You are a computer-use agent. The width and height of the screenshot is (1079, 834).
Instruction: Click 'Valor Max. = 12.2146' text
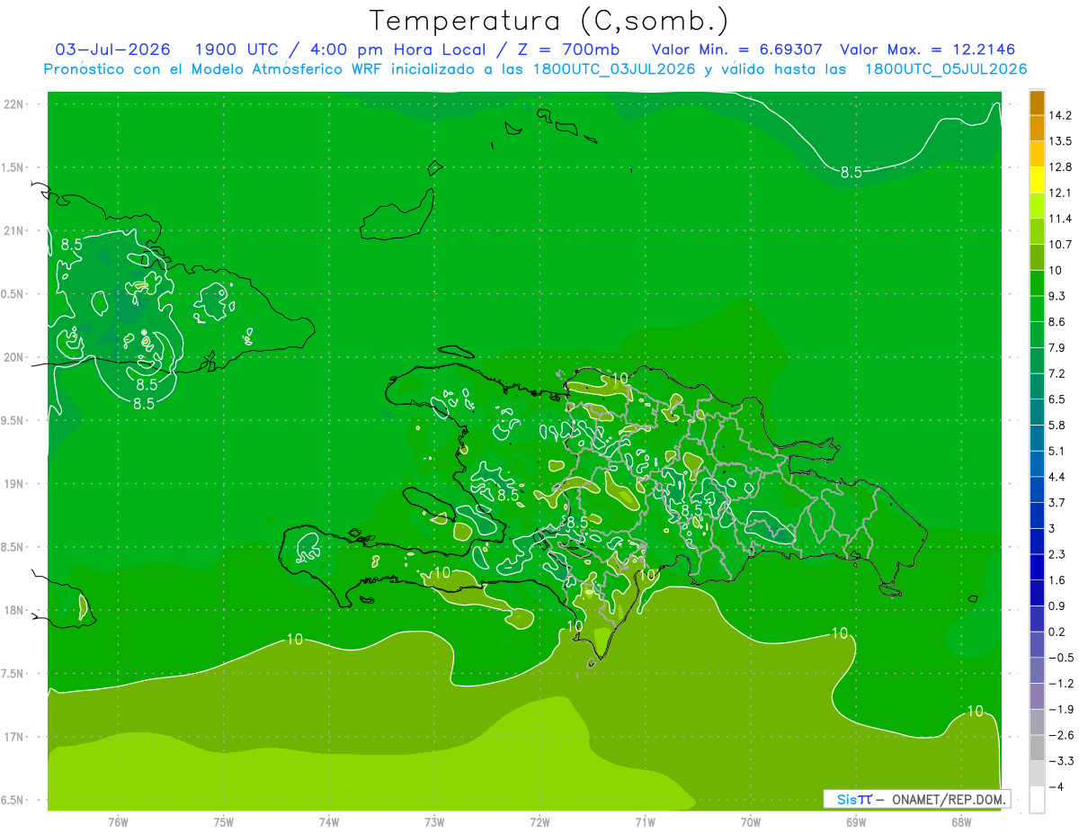tap(926, 49)
